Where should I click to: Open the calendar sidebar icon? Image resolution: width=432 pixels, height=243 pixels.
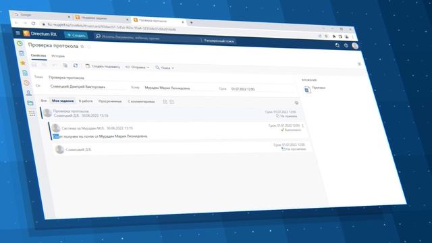(22, 53)
